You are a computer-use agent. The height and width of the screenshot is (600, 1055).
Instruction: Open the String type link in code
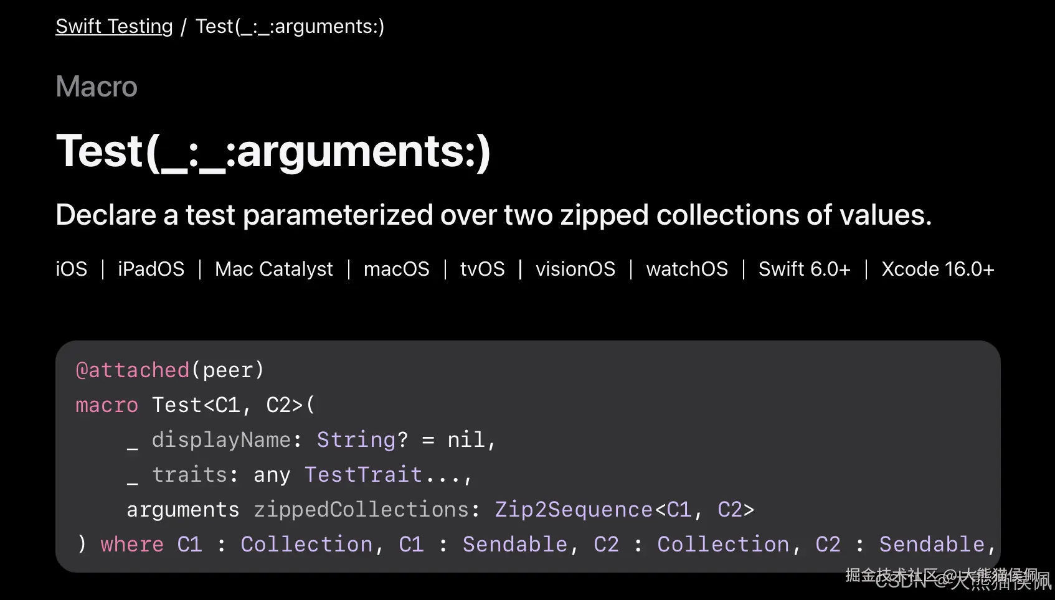(x=356, y=440)
